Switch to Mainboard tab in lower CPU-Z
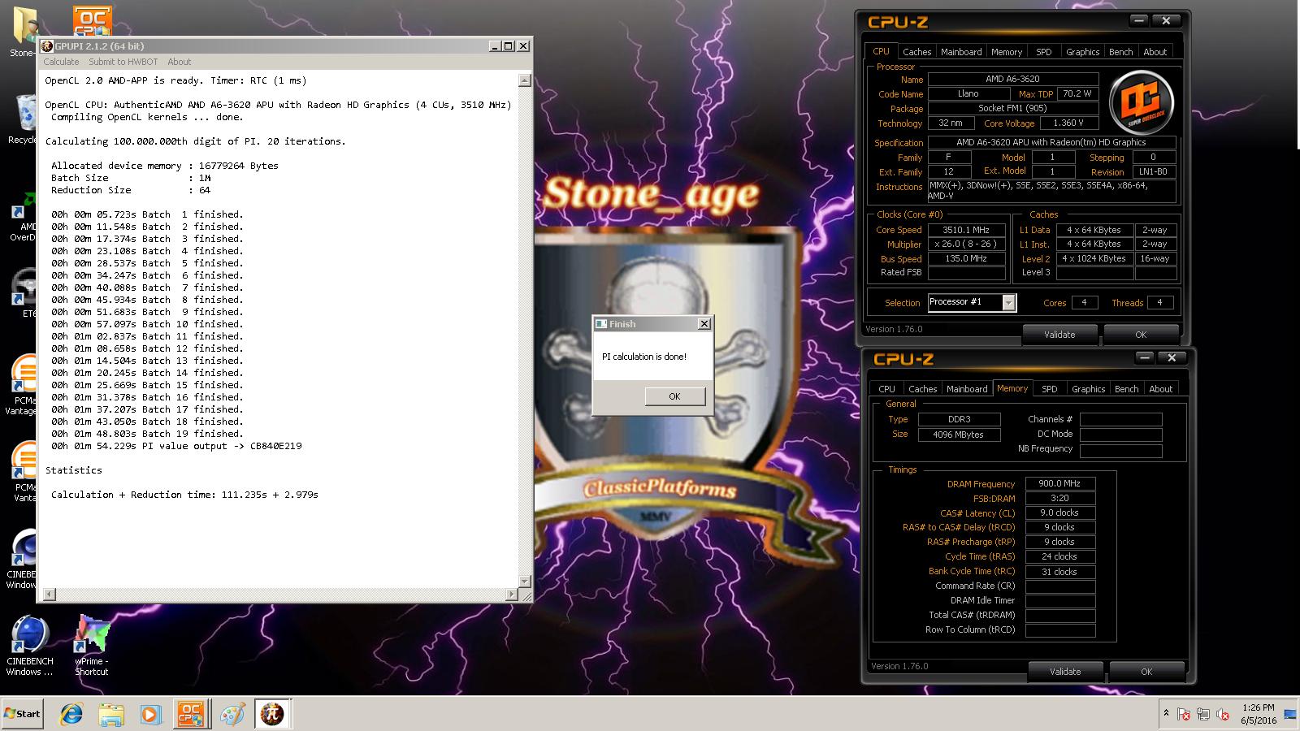Screen dimensions: 1300x731 (967, 389)
